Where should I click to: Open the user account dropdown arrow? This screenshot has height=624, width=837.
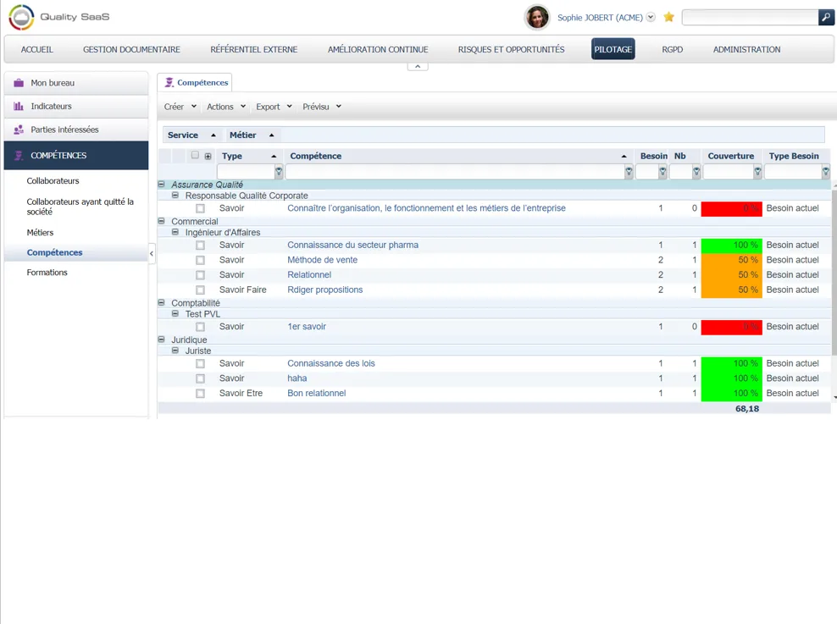point(651,17)
